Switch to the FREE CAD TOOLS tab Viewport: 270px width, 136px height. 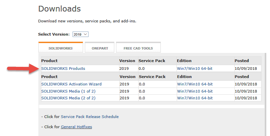pyautogui.click(x=138, y=47)
